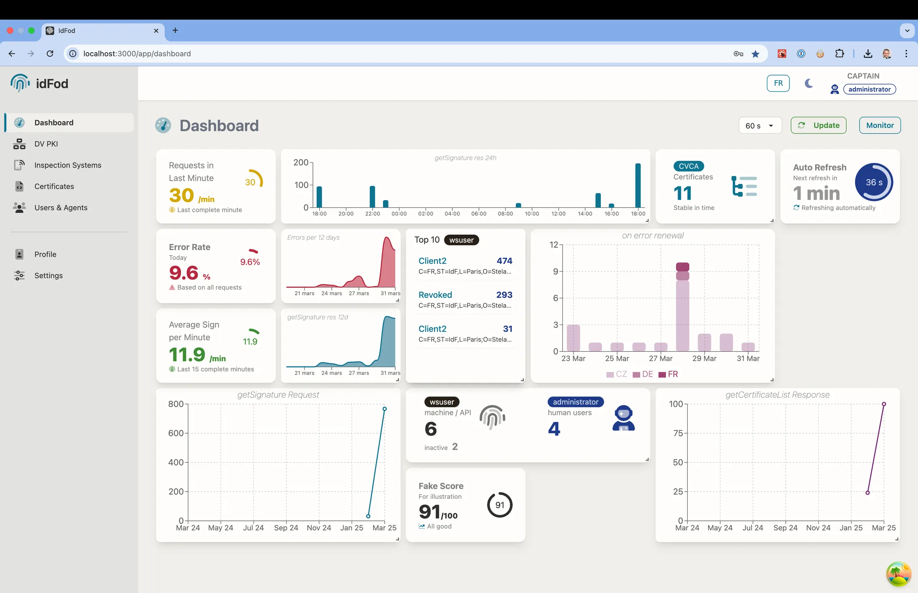Click the Settings sliders icon
The width and height of the screenshot is (918, 593).
point(19,276)
